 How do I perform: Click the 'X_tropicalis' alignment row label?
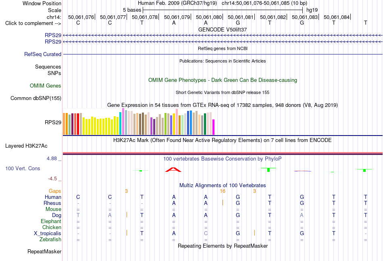[48, 234]
